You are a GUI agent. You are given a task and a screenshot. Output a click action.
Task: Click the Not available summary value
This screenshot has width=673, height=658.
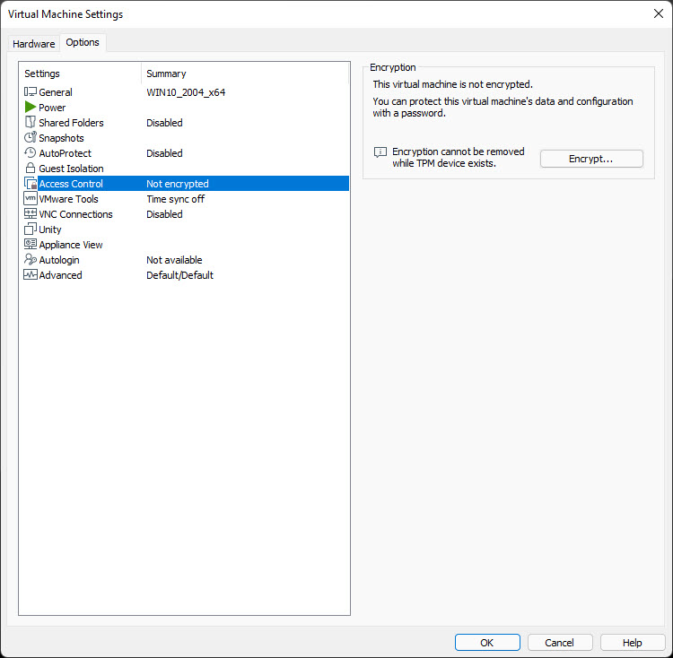click(x=174, y=260)
